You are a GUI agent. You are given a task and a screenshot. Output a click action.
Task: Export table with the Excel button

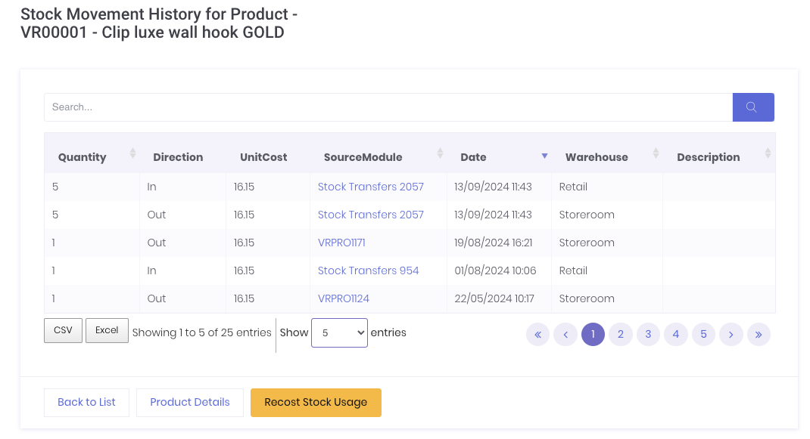coord(107,330)
